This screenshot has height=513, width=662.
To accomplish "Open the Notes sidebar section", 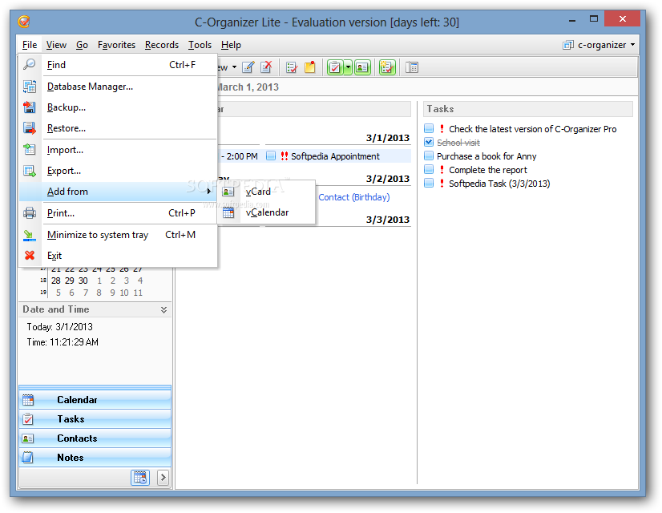I will click(95, 457).
